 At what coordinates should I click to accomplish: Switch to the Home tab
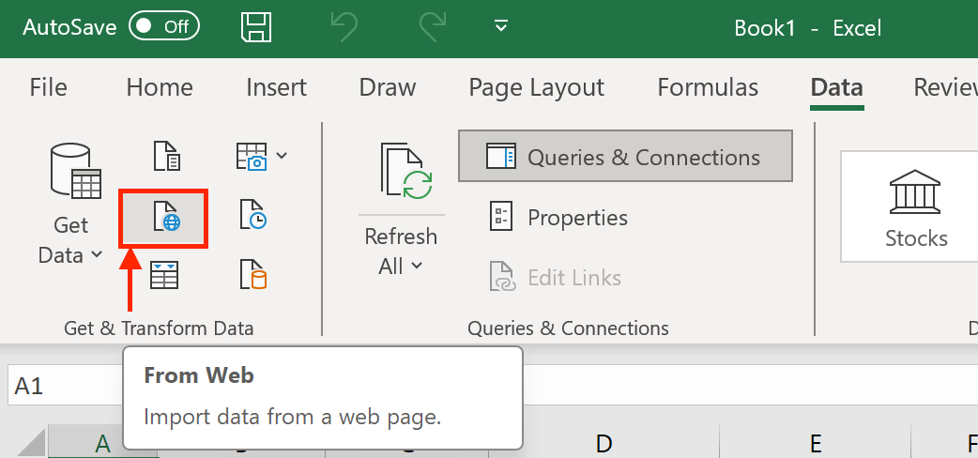(x=160, y=87)
